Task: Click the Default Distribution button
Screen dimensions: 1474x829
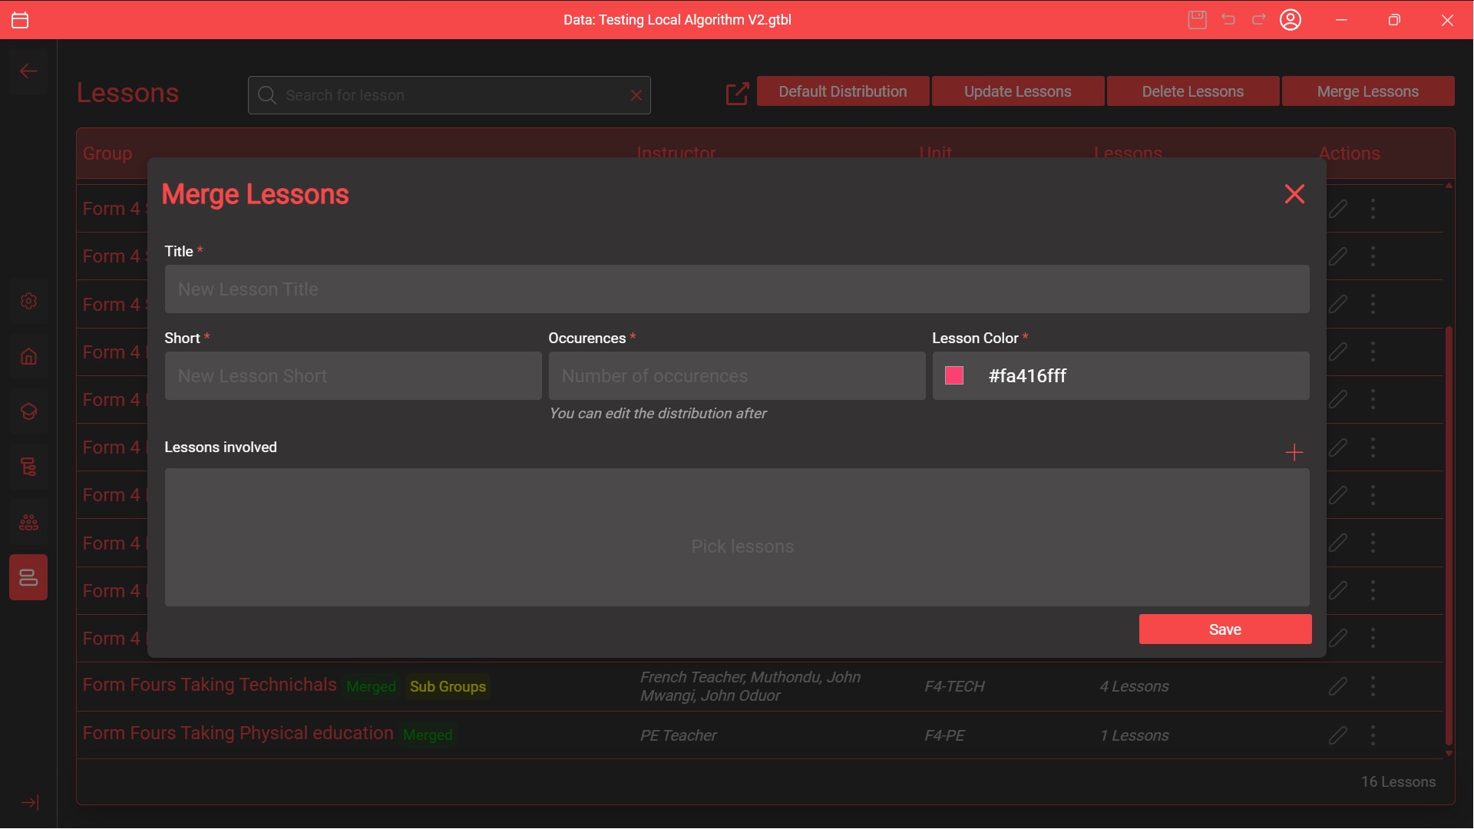Action: [842, 91]
